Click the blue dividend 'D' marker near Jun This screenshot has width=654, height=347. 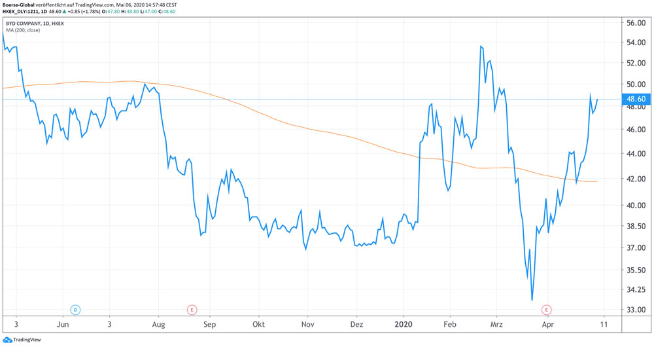[x=75, y=310]
